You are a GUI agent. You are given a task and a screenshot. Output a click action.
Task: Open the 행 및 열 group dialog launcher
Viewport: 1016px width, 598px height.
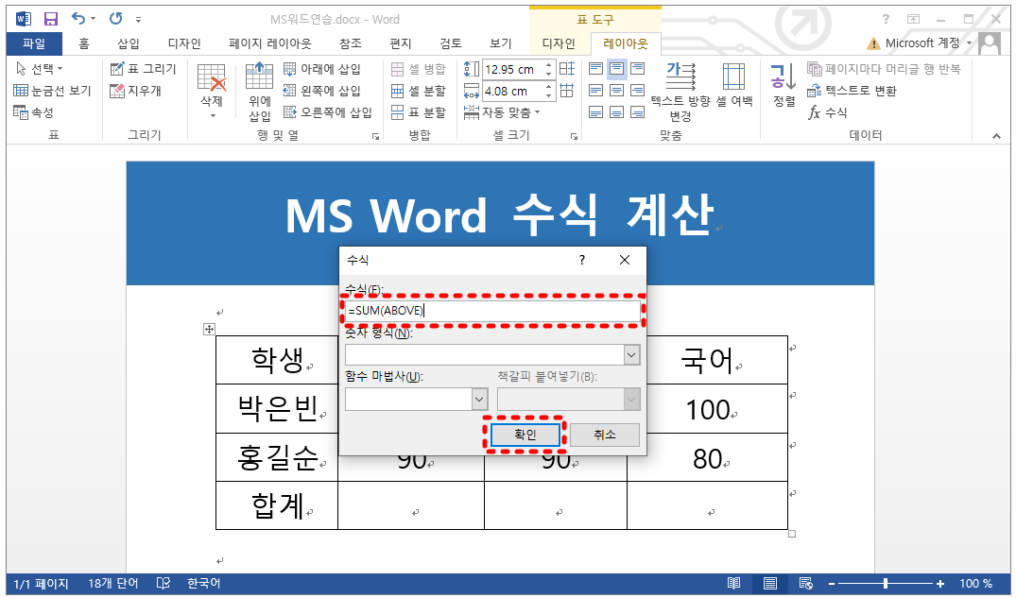click(x=375, y=136)
